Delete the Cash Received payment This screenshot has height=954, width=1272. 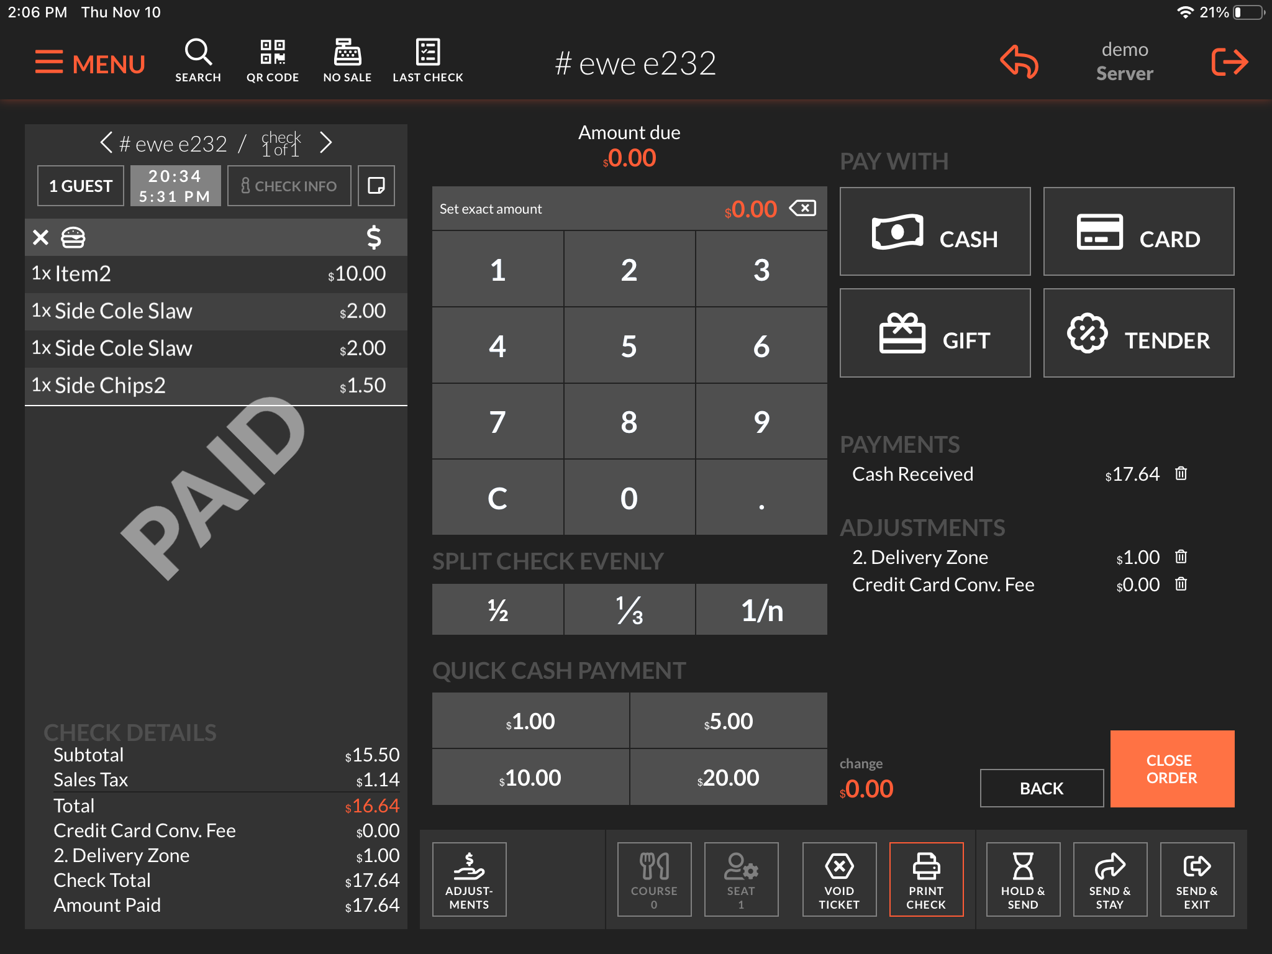coord(1181,474)
